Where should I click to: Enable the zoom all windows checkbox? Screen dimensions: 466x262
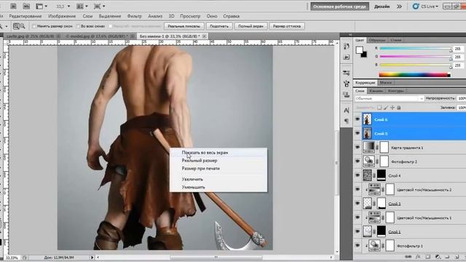[x=78, y=26]
